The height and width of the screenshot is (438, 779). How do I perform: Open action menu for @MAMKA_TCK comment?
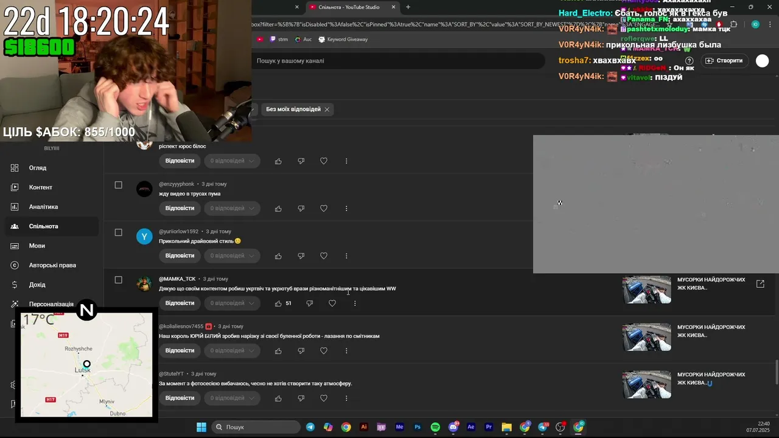click(x=355, y=304)
